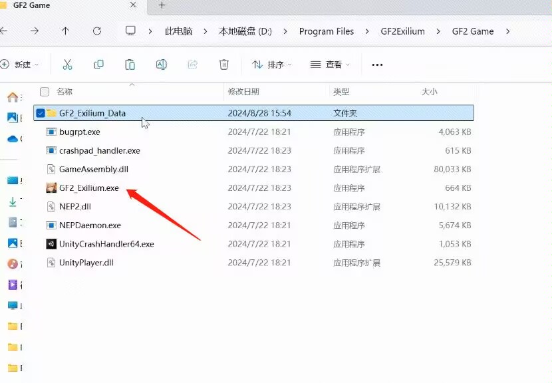Expand the chevron after 本地磁盘 (D:)

285,31
